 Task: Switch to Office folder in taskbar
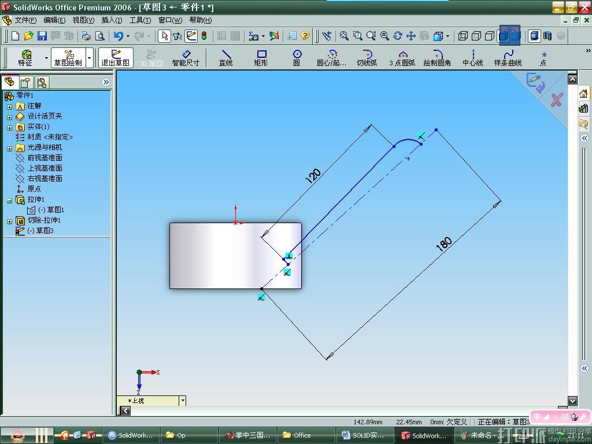[x=297, y=435]
